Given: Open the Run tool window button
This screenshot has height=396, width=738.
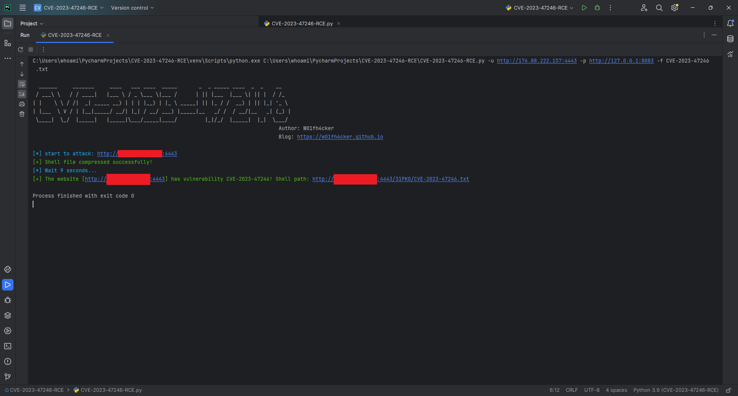Looking at the screenshot, I should [8, 285].
